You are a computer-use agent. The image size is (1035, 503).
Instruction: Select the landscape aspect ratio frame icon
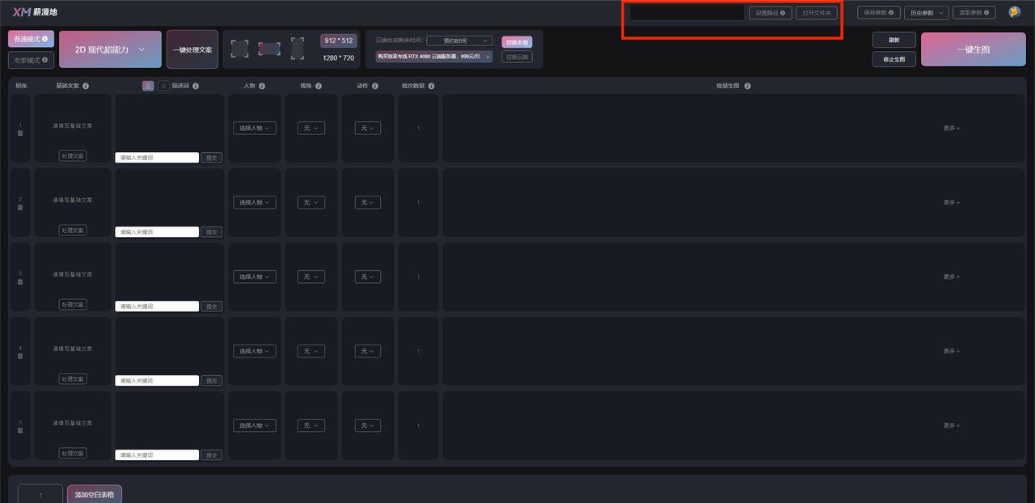pyautogui.click(x=269, y=49)
